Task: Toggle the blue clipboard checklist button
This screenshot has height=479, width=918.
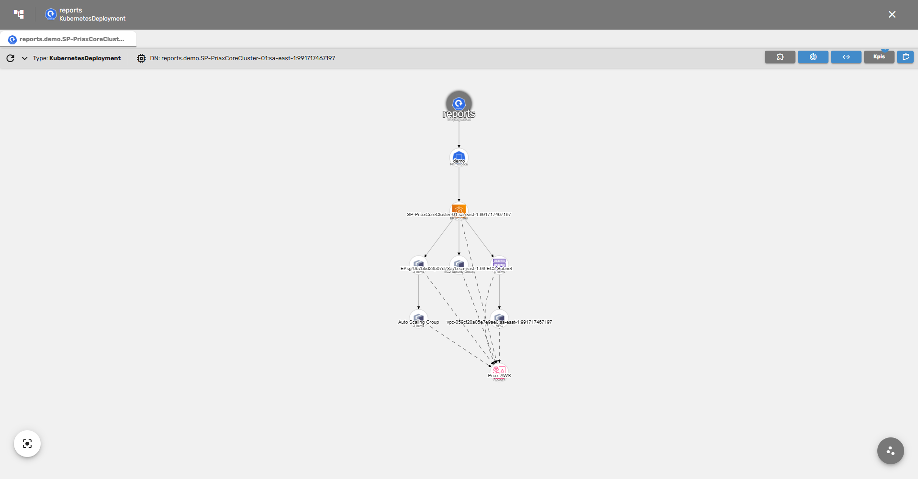Action: click(905, 57)
